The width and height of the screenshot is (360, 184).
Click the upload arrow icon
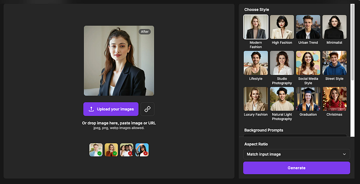[x=91, y=109]
